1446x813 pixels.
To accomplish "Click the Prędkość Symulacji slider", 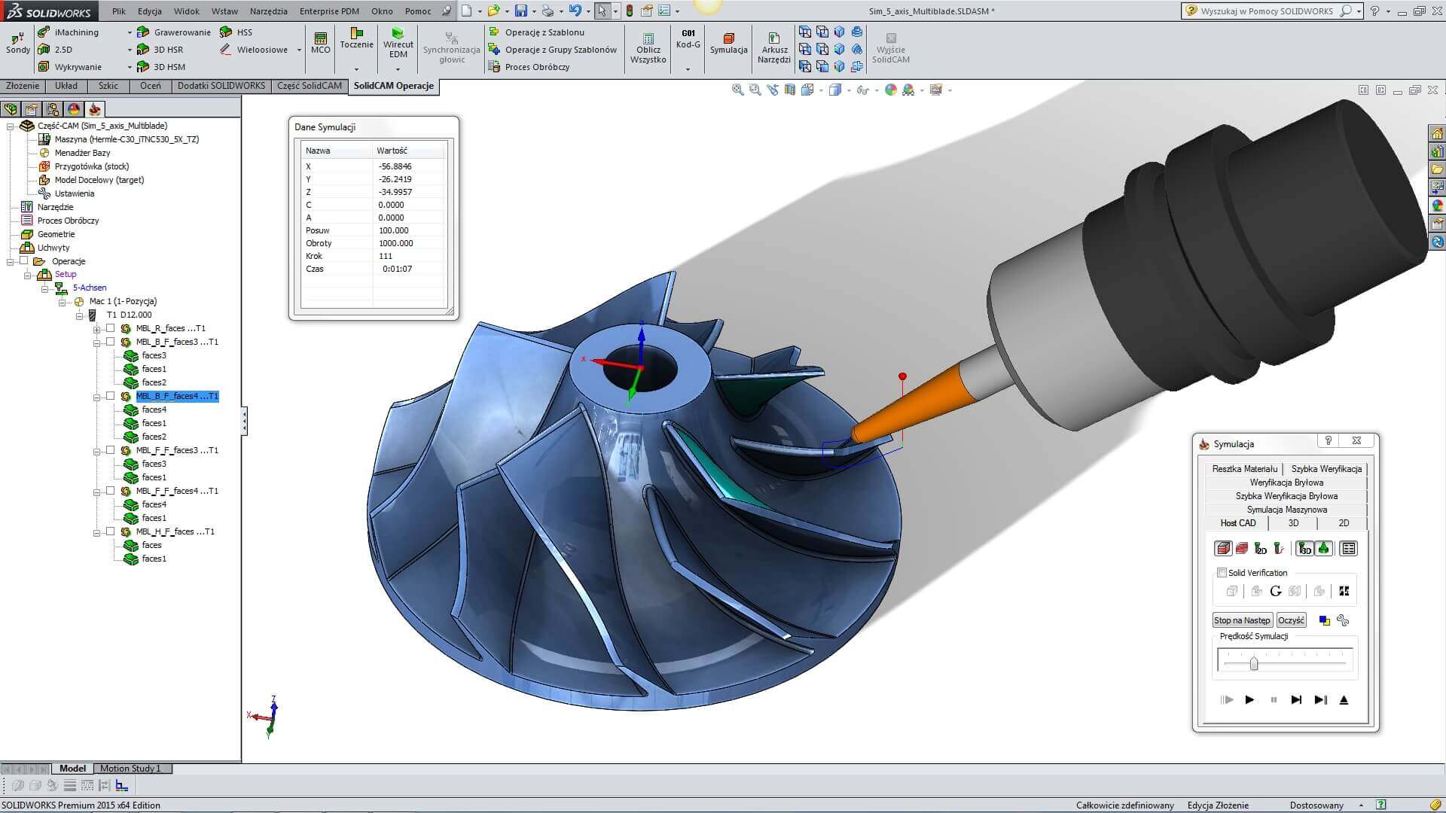I will [x=1253, y=663].
